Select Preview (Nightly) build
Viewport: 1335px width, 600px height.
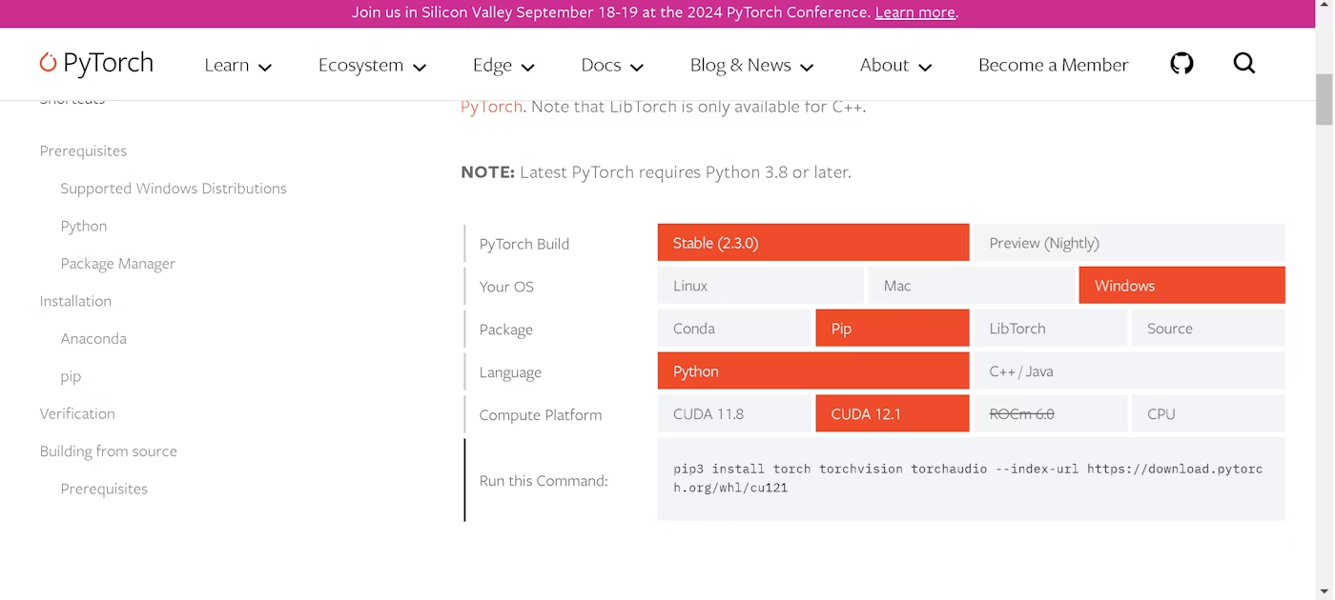tap(1129, 243)
